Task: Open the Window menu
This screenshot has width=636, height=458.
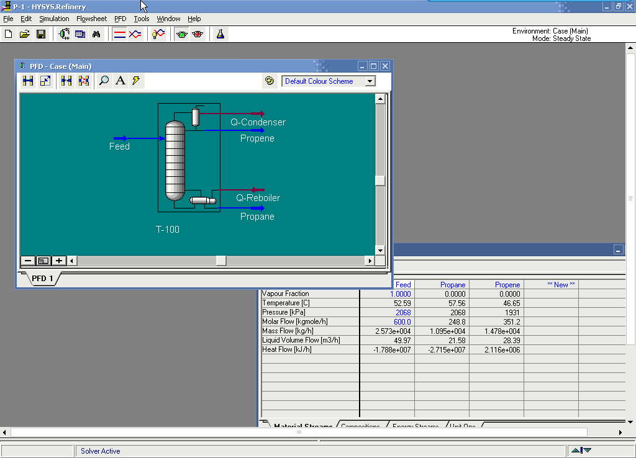Action: coord(168,19)
